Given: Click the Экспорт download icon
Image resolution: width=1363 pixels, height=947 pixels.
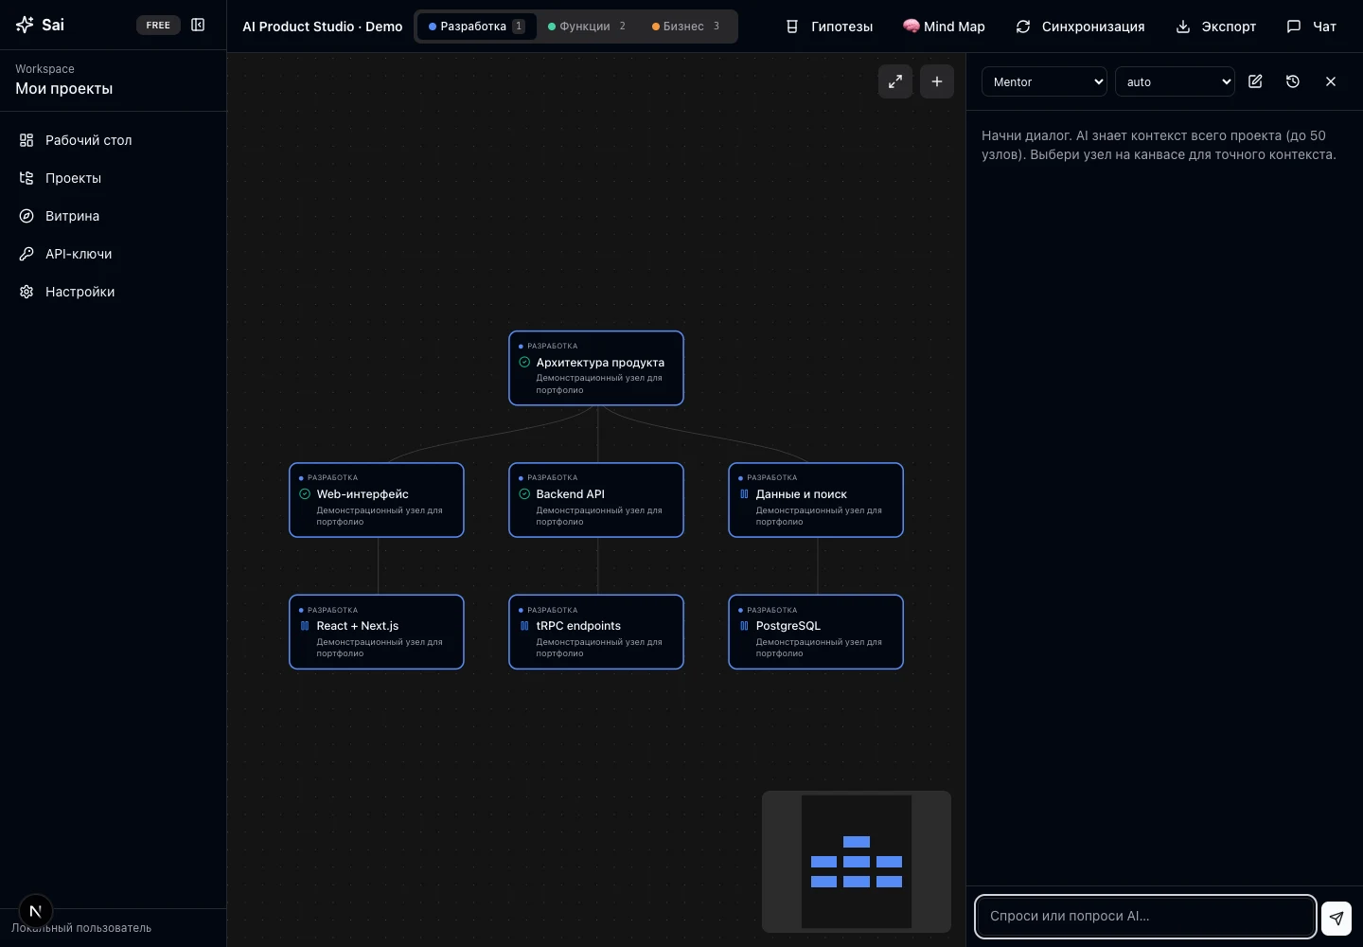Looking at the screenshot, I should 1183,27.
